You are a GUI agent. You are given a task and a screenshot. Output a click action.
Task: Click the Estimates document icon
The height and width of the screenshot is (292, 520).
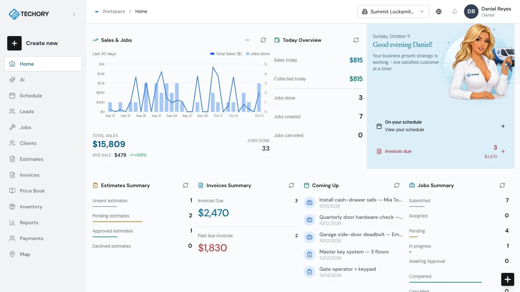point(12,159)
